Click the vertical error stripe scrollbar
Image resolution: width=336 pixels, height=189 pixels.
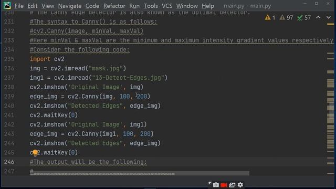[330, 94]
